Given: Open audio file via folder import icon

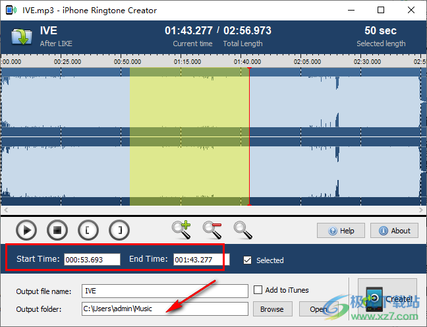Looking at the screenshot, I should coord(22,36).
